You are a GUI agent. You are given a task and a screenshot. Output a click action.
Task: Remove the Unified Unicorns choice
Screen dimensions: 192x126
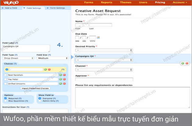tap(64, 83)
